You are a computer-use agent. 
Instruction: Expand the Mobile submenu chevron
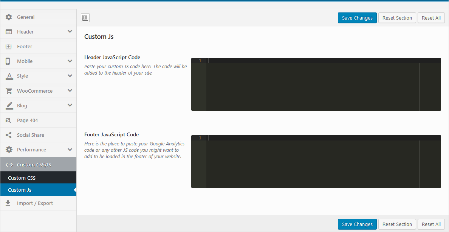pos(70,61)
